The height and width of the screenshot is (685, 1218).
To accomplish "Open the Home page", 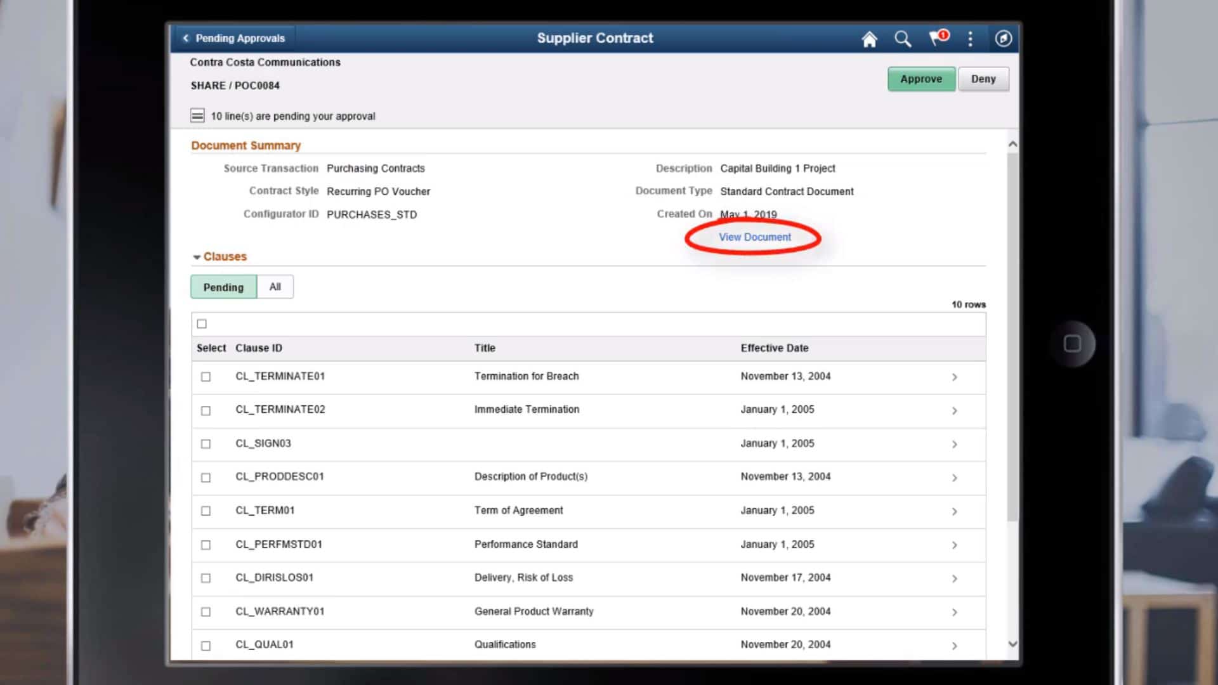I will click(870, 39).
